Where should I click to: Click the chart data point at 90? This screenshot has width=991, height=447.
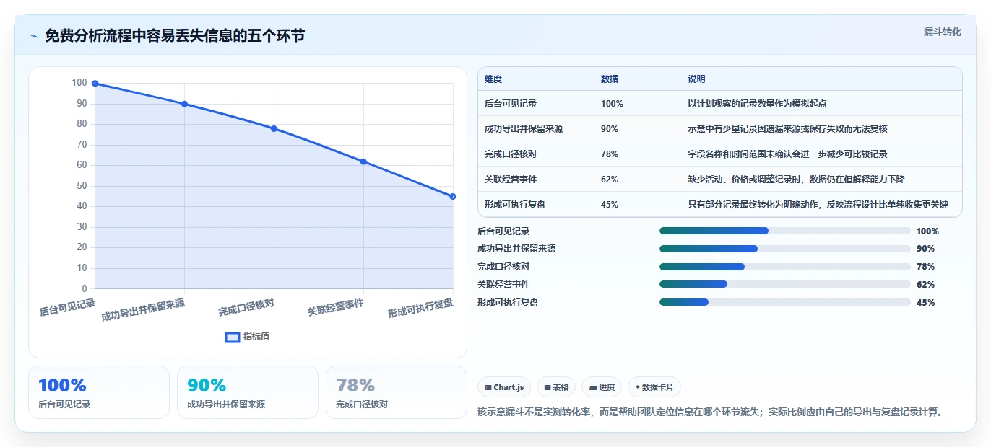[x=184, y=104]
